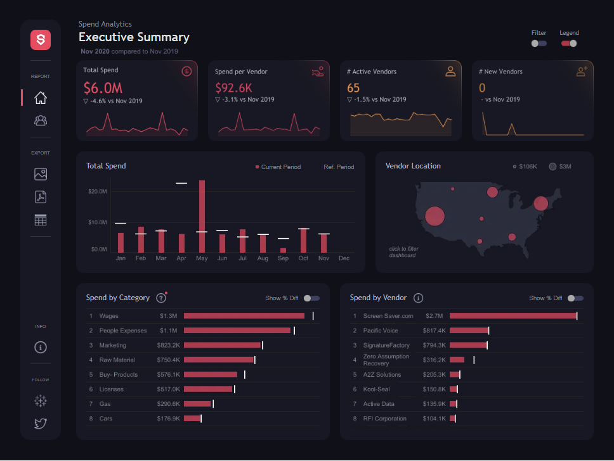Export dashboard as image icon

point(41,174)
